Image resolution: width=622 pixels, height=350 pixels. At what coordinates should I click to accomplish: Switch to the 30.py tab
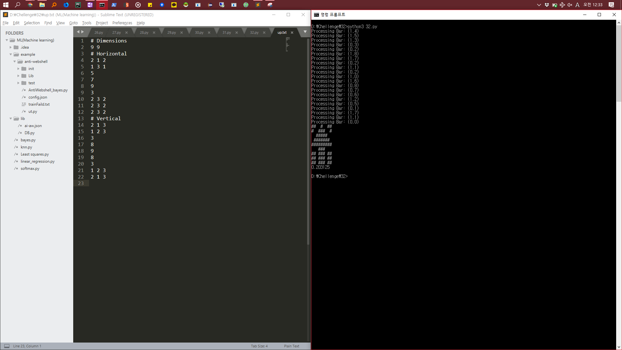199,32
